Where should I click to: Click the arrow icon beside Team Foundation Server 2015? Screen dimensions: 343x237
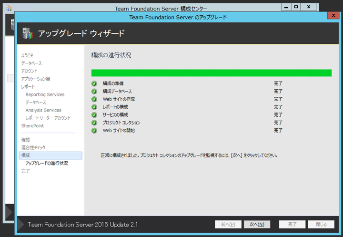pos(21,224)
